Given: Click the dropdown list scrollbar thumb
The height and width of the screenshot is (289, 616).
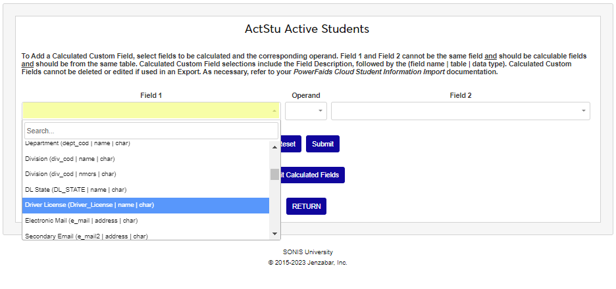Looking at the screenshot, I should click(x=274, y=174).
